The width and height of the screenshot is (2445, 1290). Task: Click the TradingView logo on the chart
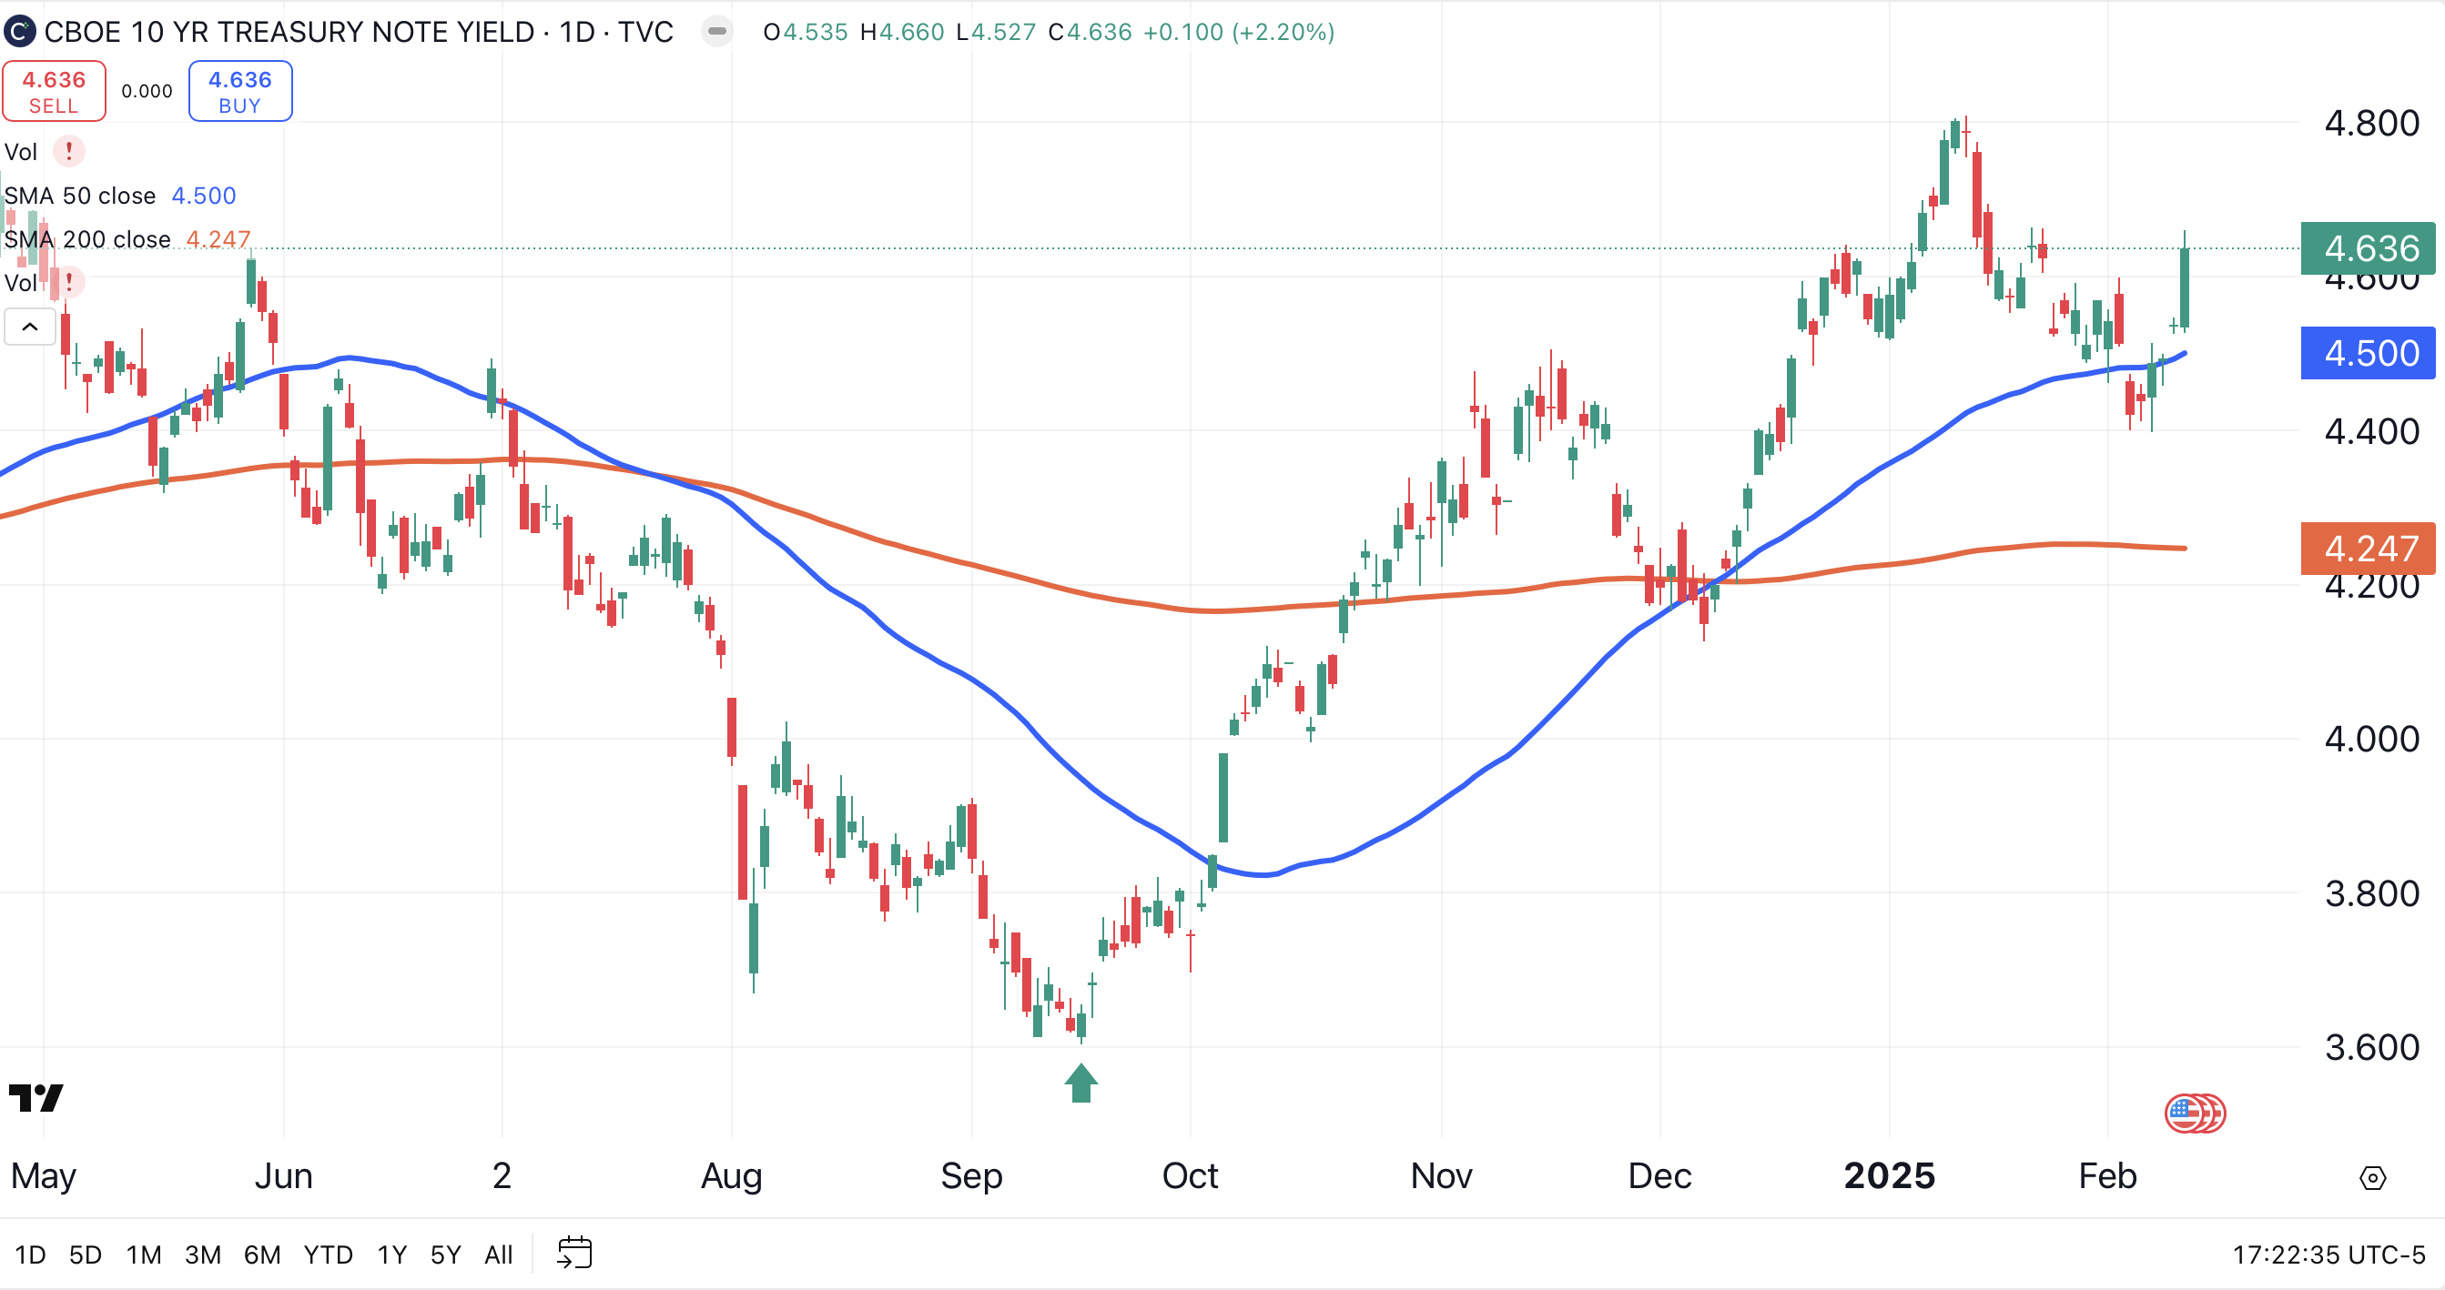[36, 1098]
